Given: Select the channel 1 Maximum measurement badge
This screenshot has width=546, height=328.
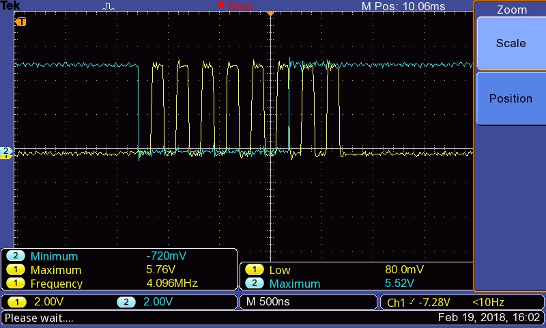Looking at the screenshot, I should 15,270.
